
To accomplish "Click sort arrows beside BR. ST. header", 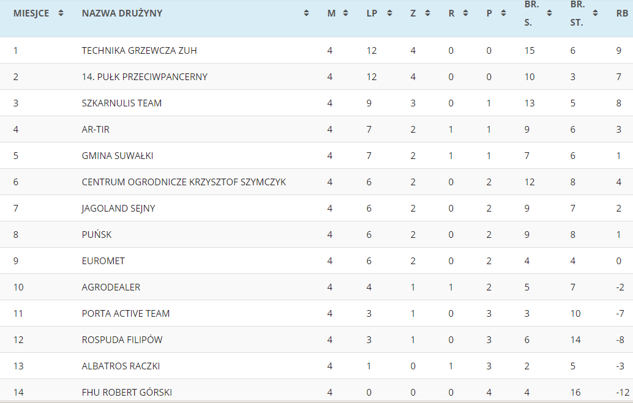I will coord(595,13).
